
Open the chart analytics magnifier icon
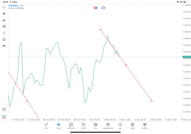pyautogui.click(x=4, y=109)
